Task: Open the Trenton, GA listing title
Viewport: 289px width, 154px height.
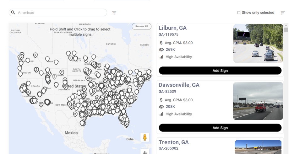Action: [174, 142]
